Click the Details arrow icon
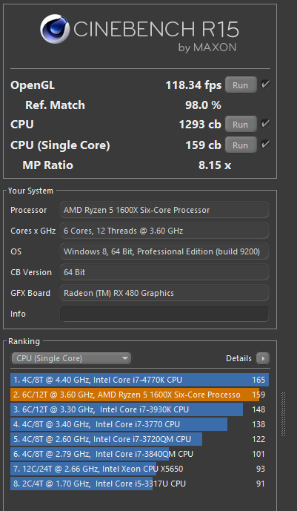 (263, 358)
